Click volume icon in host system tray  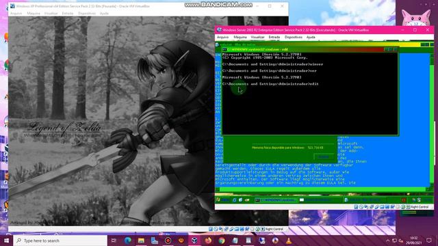click(401, 241)
